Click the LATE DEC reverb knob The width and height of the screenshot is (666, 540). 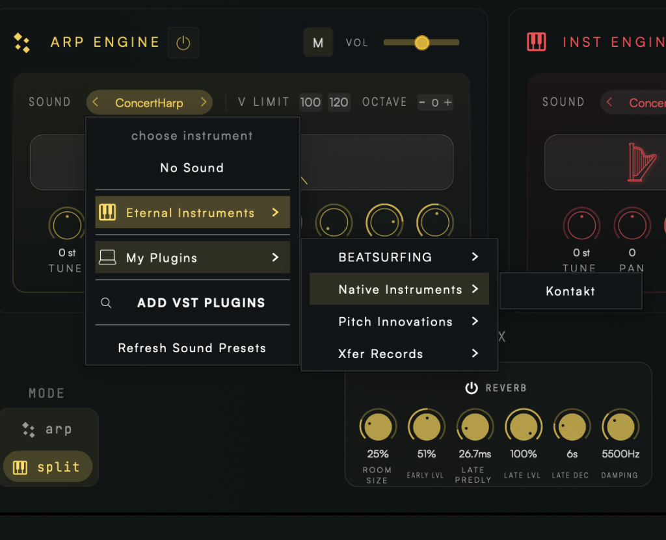(572, 427)
